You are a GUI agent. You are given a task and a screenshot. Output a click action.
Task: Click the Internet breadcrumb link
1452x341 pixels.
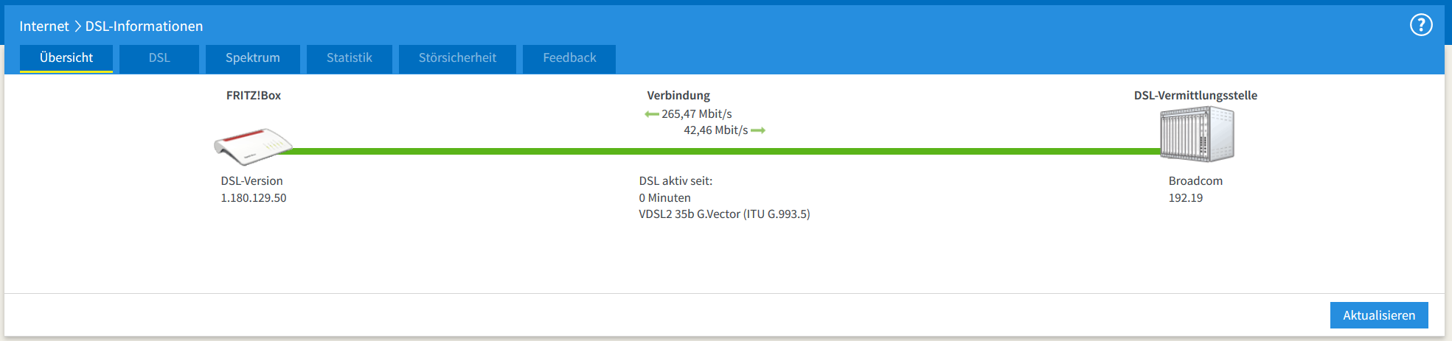pyautogui.click(x=44, y=27)
